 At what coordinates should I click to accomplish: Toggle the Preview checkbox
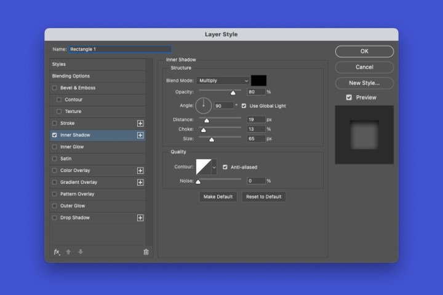pos(349,98)
